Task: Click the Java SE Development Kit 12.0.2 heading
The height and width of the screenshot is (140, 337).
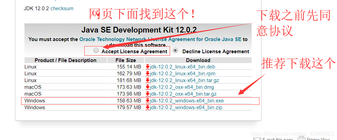Action: point(139,30)
